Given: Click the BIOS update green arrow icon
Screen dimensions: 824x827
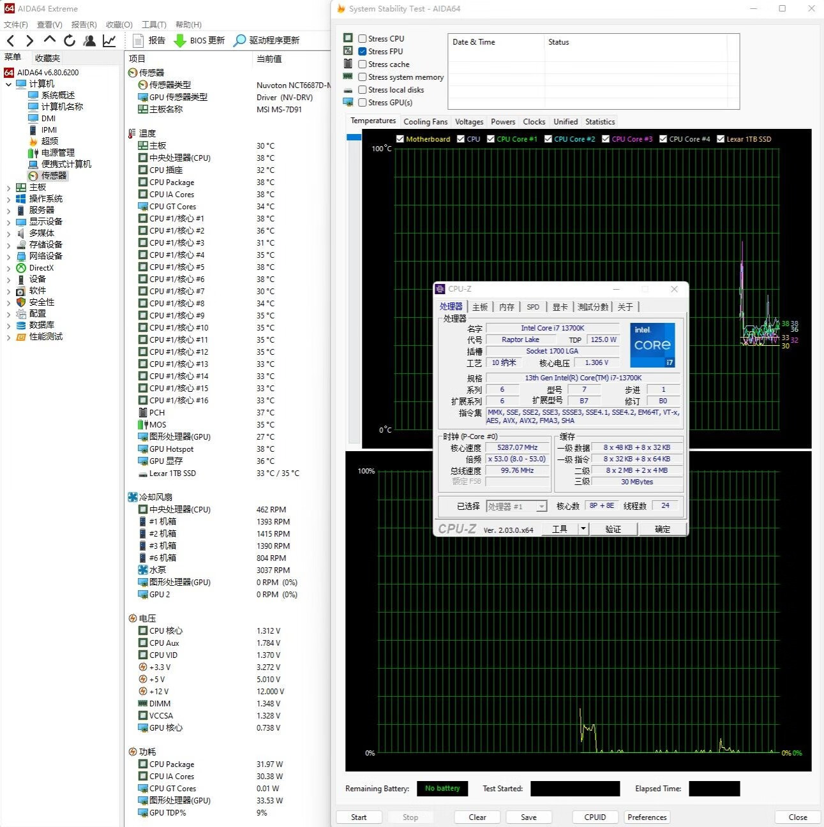Looking at the screenshot, I should point(180,41).
